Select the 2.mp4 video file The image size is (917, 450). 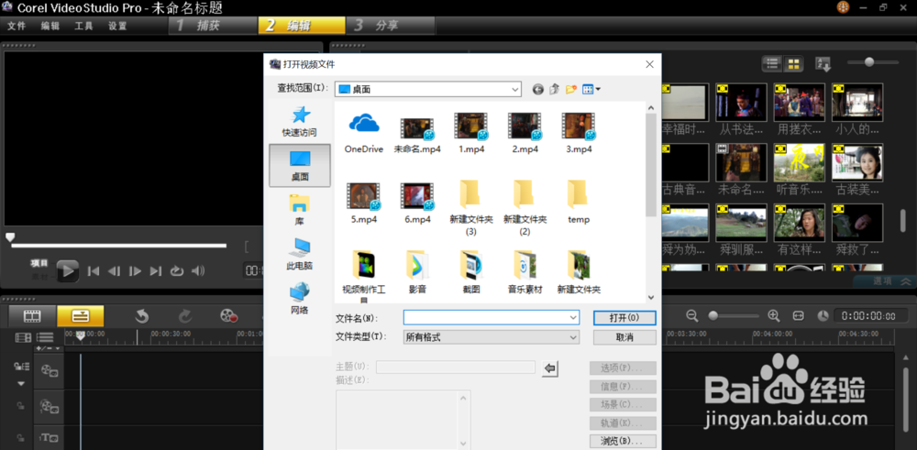point(525,133)
